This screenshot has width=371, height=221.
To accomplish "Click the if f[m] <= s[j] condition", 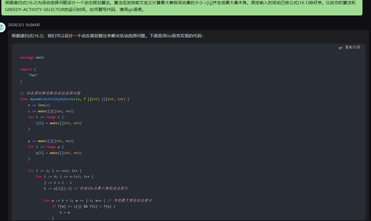I will pyautogui.click(x=83, y=206).
